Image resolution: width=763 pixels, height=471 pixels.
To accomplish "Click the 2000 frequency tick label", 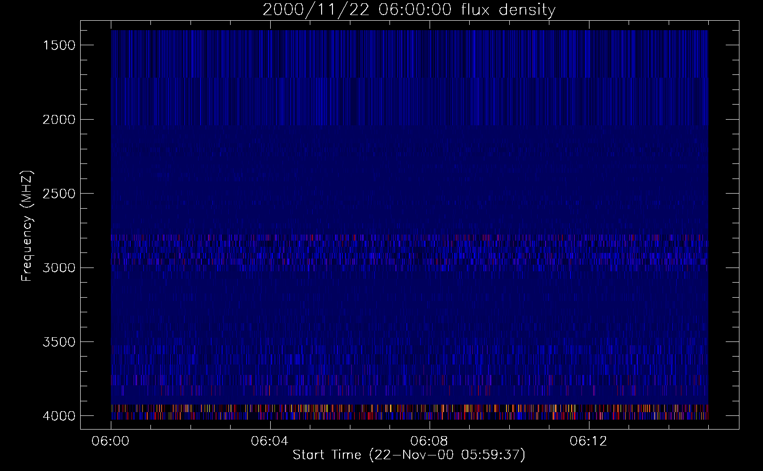I will tap(59, 120).
